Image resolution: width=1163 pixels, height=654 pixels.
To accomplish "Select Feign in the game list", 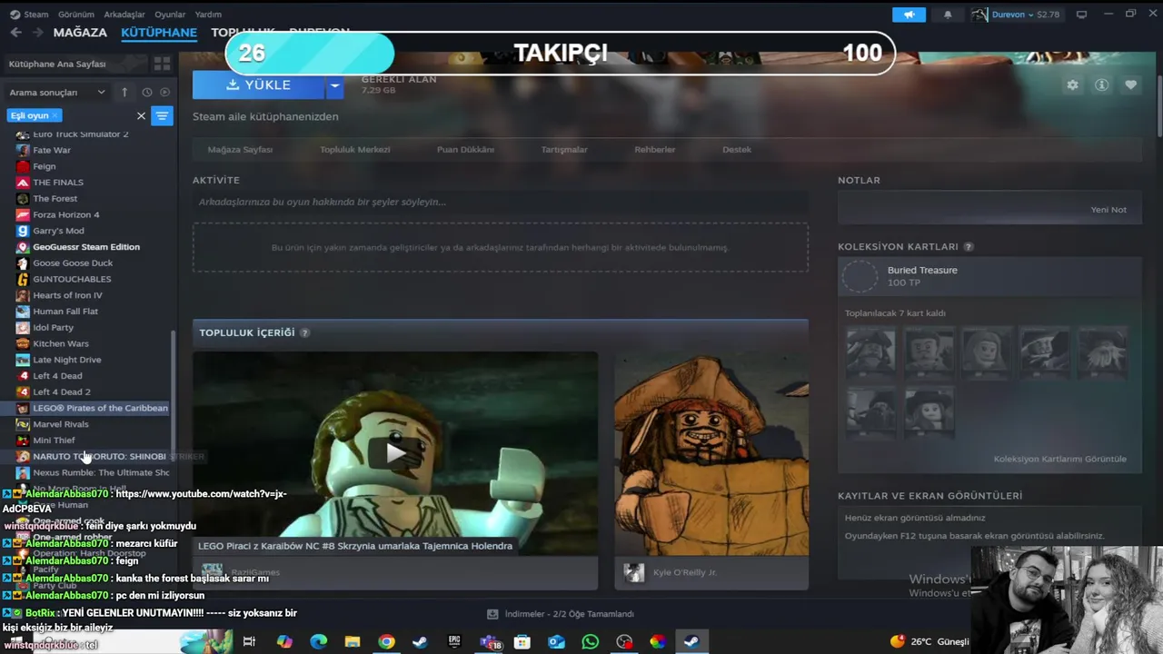I will [x=45, y=166].
